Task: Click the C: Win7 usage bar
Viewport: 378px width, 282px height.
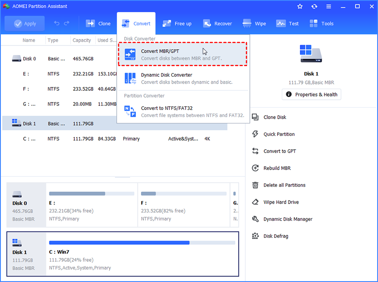Action: (x=142, y=243)
